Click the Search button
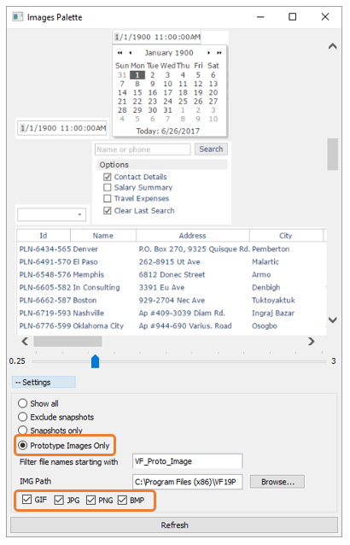The image size is (350, 545). (211, 149)
